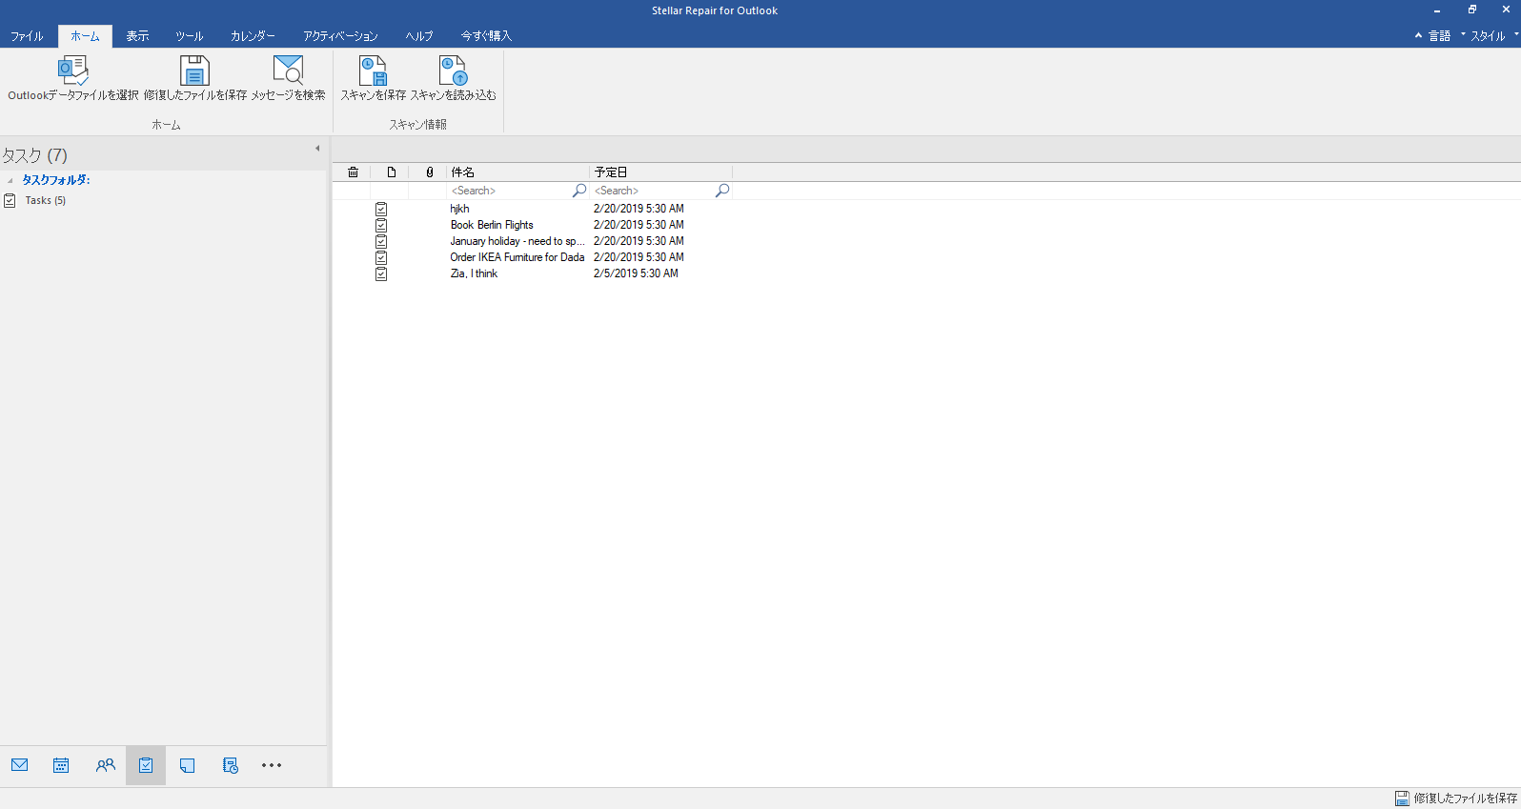Click the task icon for Book Berlin Flights

(x=381, y=225)
